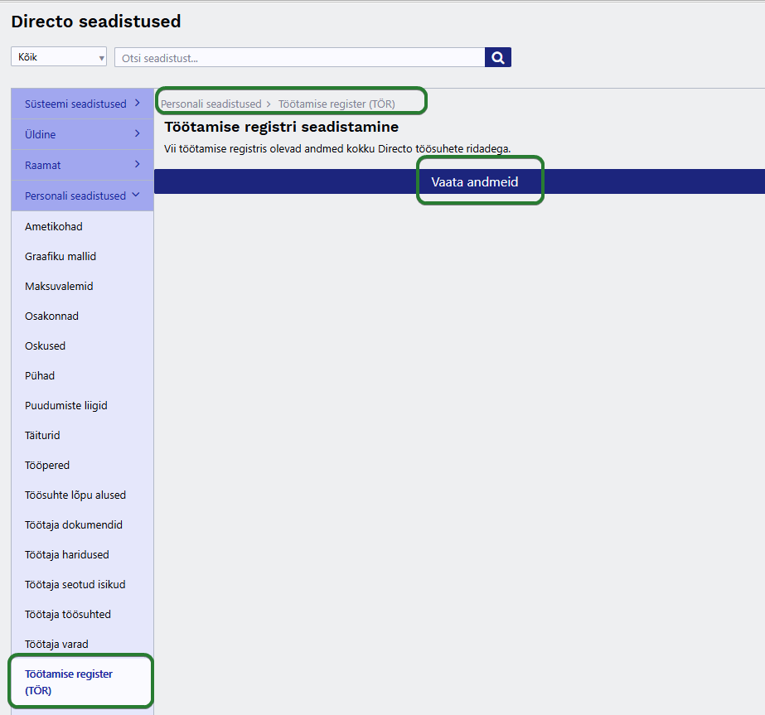Click the magnifying glass search button

coord(497,57)
